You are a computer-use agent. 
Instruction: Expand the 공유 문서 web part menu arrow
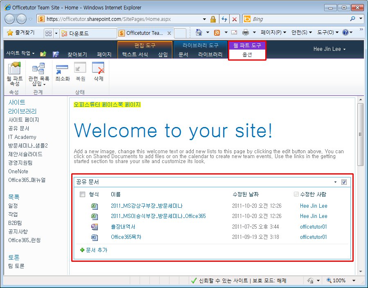(x=335, y=182)
